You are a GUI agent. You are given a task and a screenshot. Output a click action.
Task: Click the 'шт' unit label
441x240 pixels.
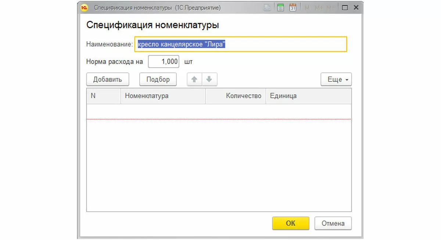(189, 62)
